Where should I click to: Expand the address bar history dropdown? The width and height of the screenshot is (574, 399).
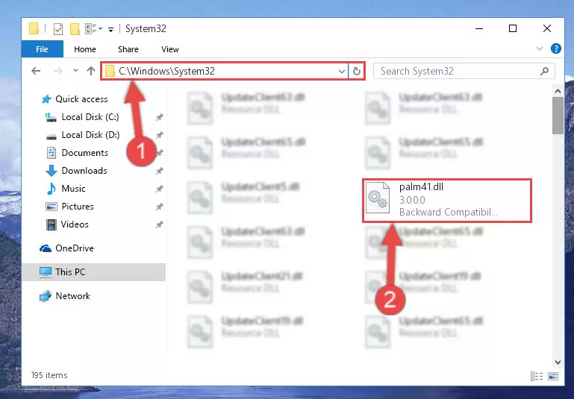tap(342, 72)
